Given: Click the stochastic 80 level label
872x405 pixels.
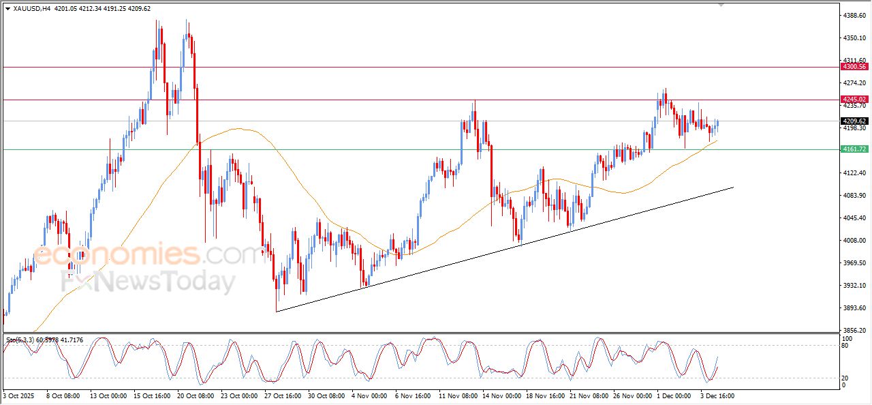Looking at the screenshot, I should tap(846, 346).
